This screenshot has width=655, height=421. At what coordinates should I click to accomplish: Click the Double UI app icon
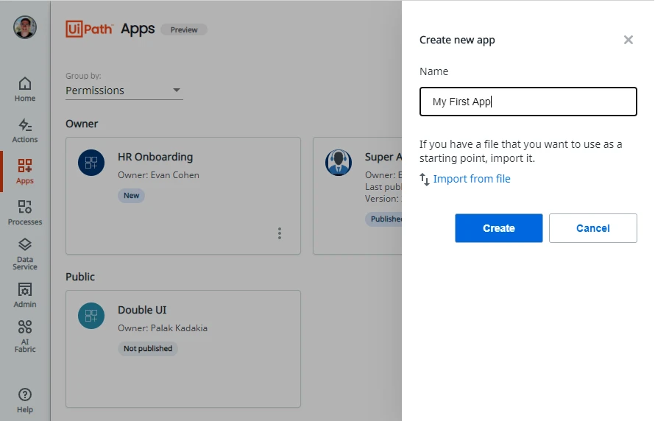point(91,316)
